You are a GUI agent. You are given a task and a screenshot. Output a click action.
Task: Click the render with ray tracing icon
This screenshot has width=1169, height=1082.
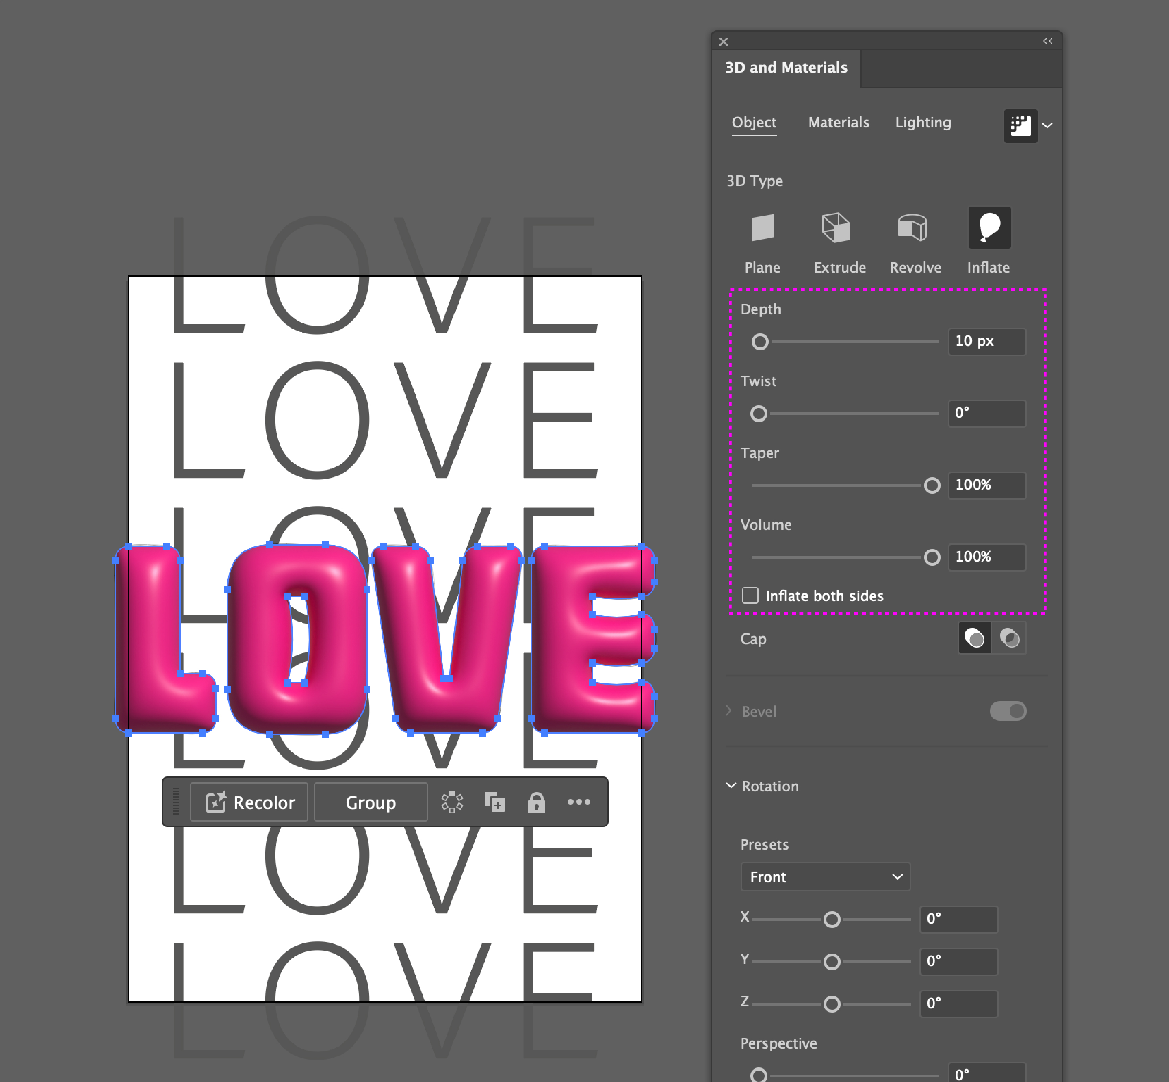tap(1020, 125)
